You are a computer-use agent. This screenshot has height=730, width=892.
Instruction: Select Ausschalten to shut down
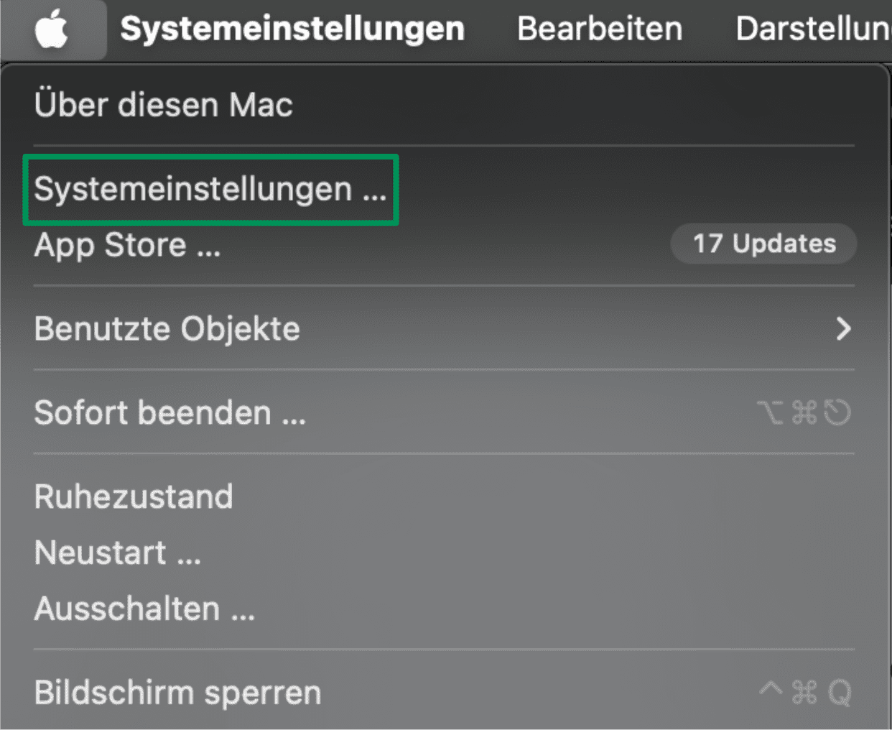point(144,609)
